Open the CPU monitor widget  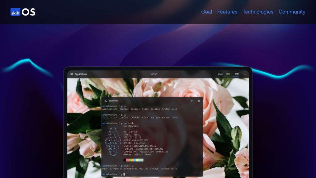point(228,74)
